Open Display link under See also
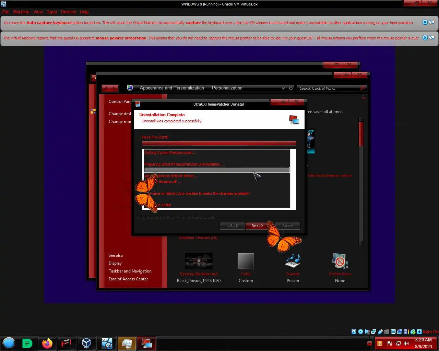 click(115, 263)
